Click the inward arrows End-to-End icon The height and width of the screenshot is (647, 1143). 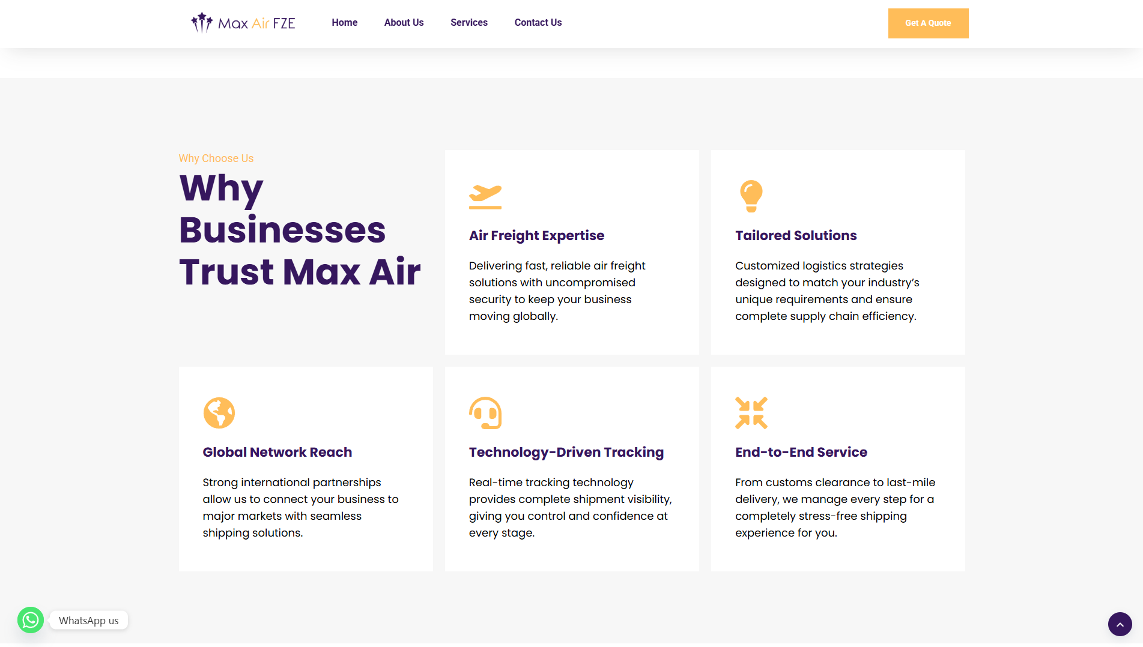tap(751, 413)
